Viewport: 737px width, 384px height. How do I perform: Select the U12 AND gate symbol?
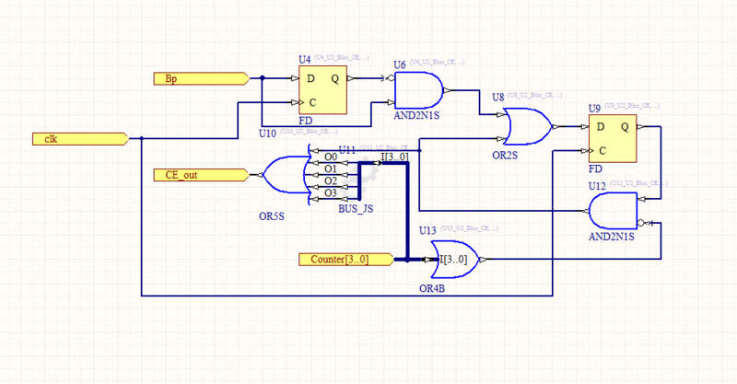(614, 212)
